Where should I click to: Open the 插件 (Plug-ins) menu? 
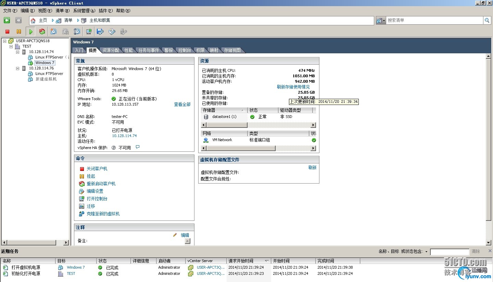tap(106, 11)
